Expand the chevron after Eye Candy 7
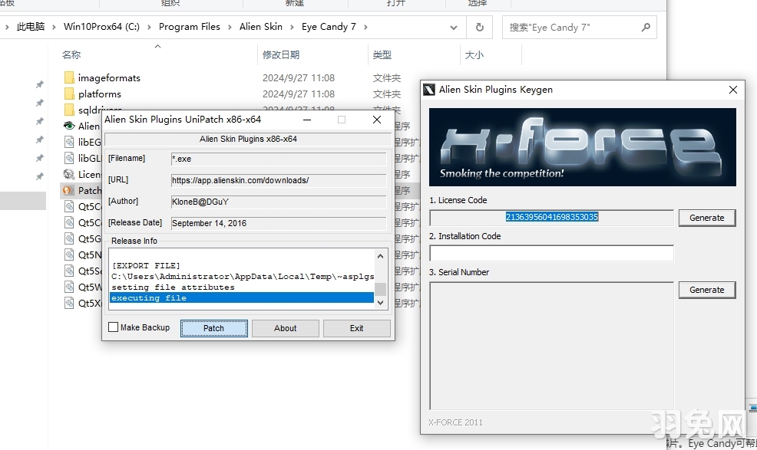Screen dimensions: 757x450 tap(365, 27)
